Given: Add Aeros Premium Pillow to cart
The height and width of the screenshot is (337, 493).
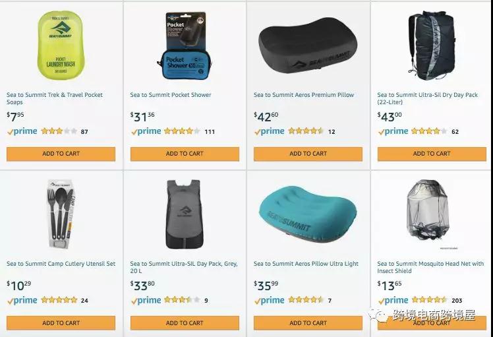Looking at the screenshot, I should 308,154.
